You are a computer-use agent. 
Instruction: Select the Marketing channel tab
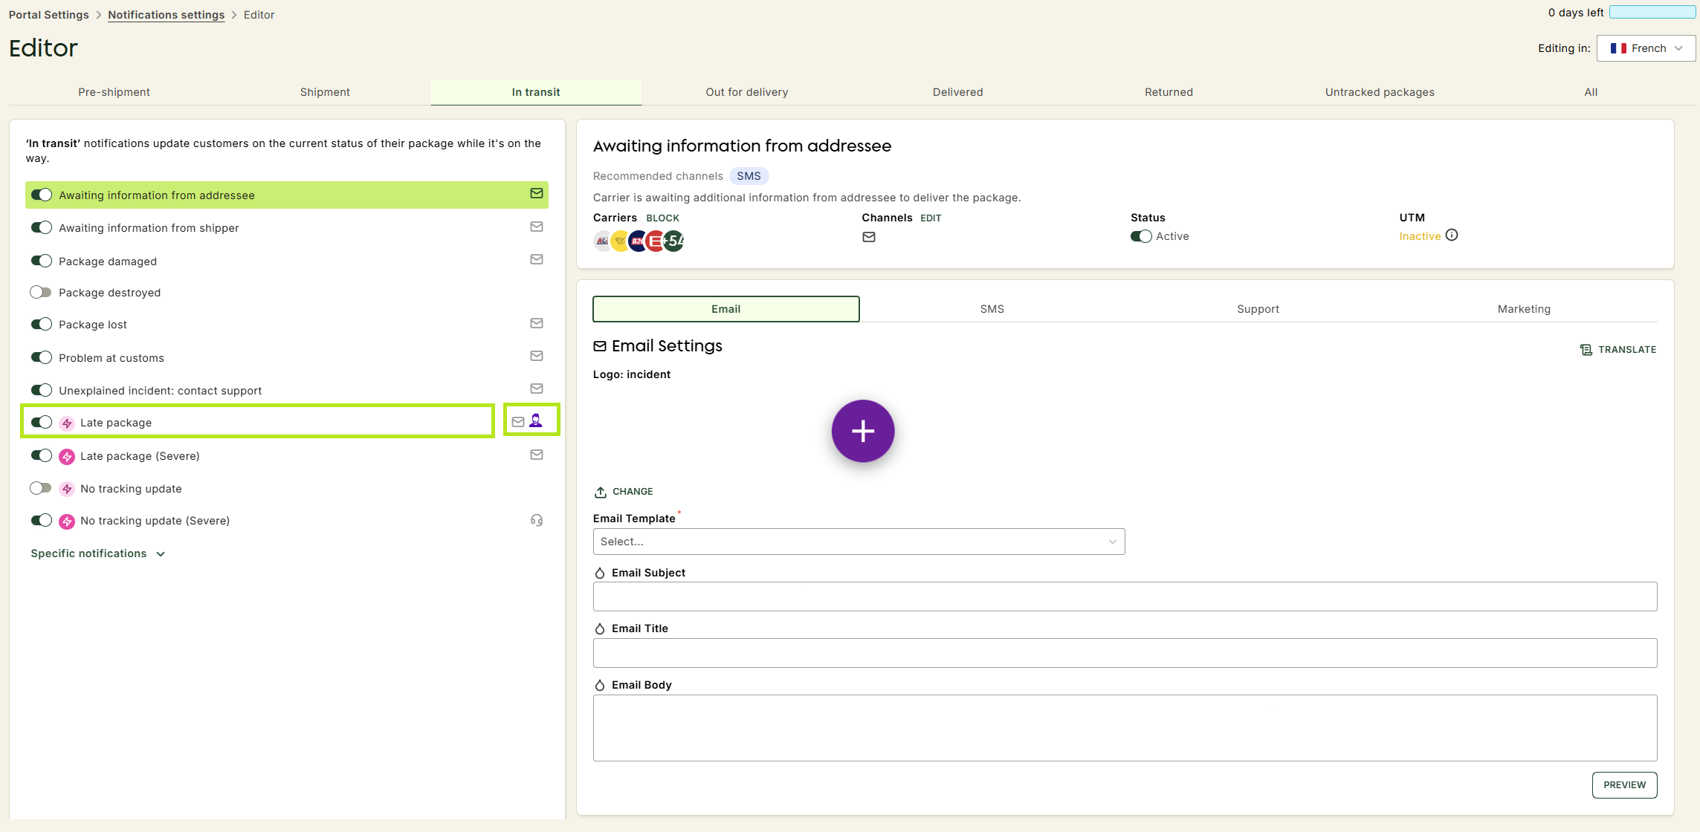click(1524, 309)
